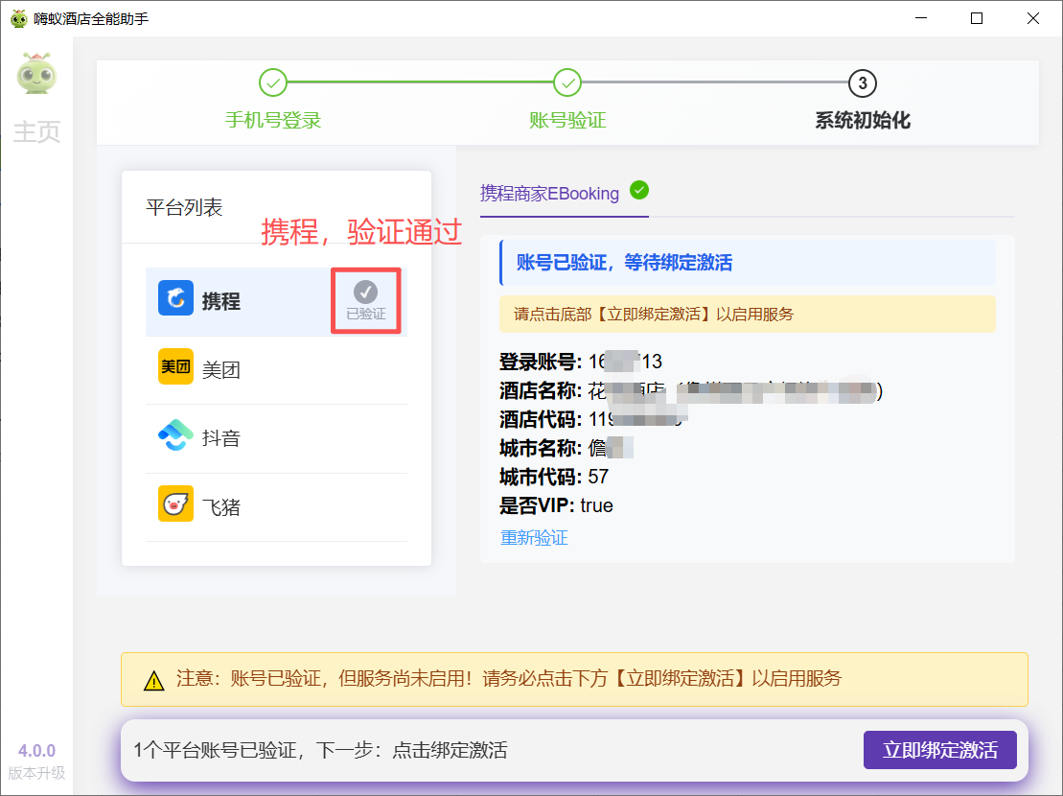Click the 账号验证 completed step checkmark
The height and width of the screenshot is (796, 1063).
coord(567,83)
